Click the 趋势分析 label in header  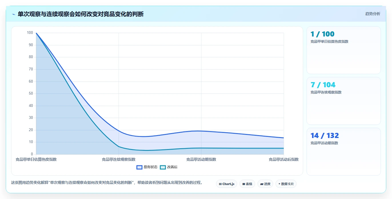tap(373, 14)
